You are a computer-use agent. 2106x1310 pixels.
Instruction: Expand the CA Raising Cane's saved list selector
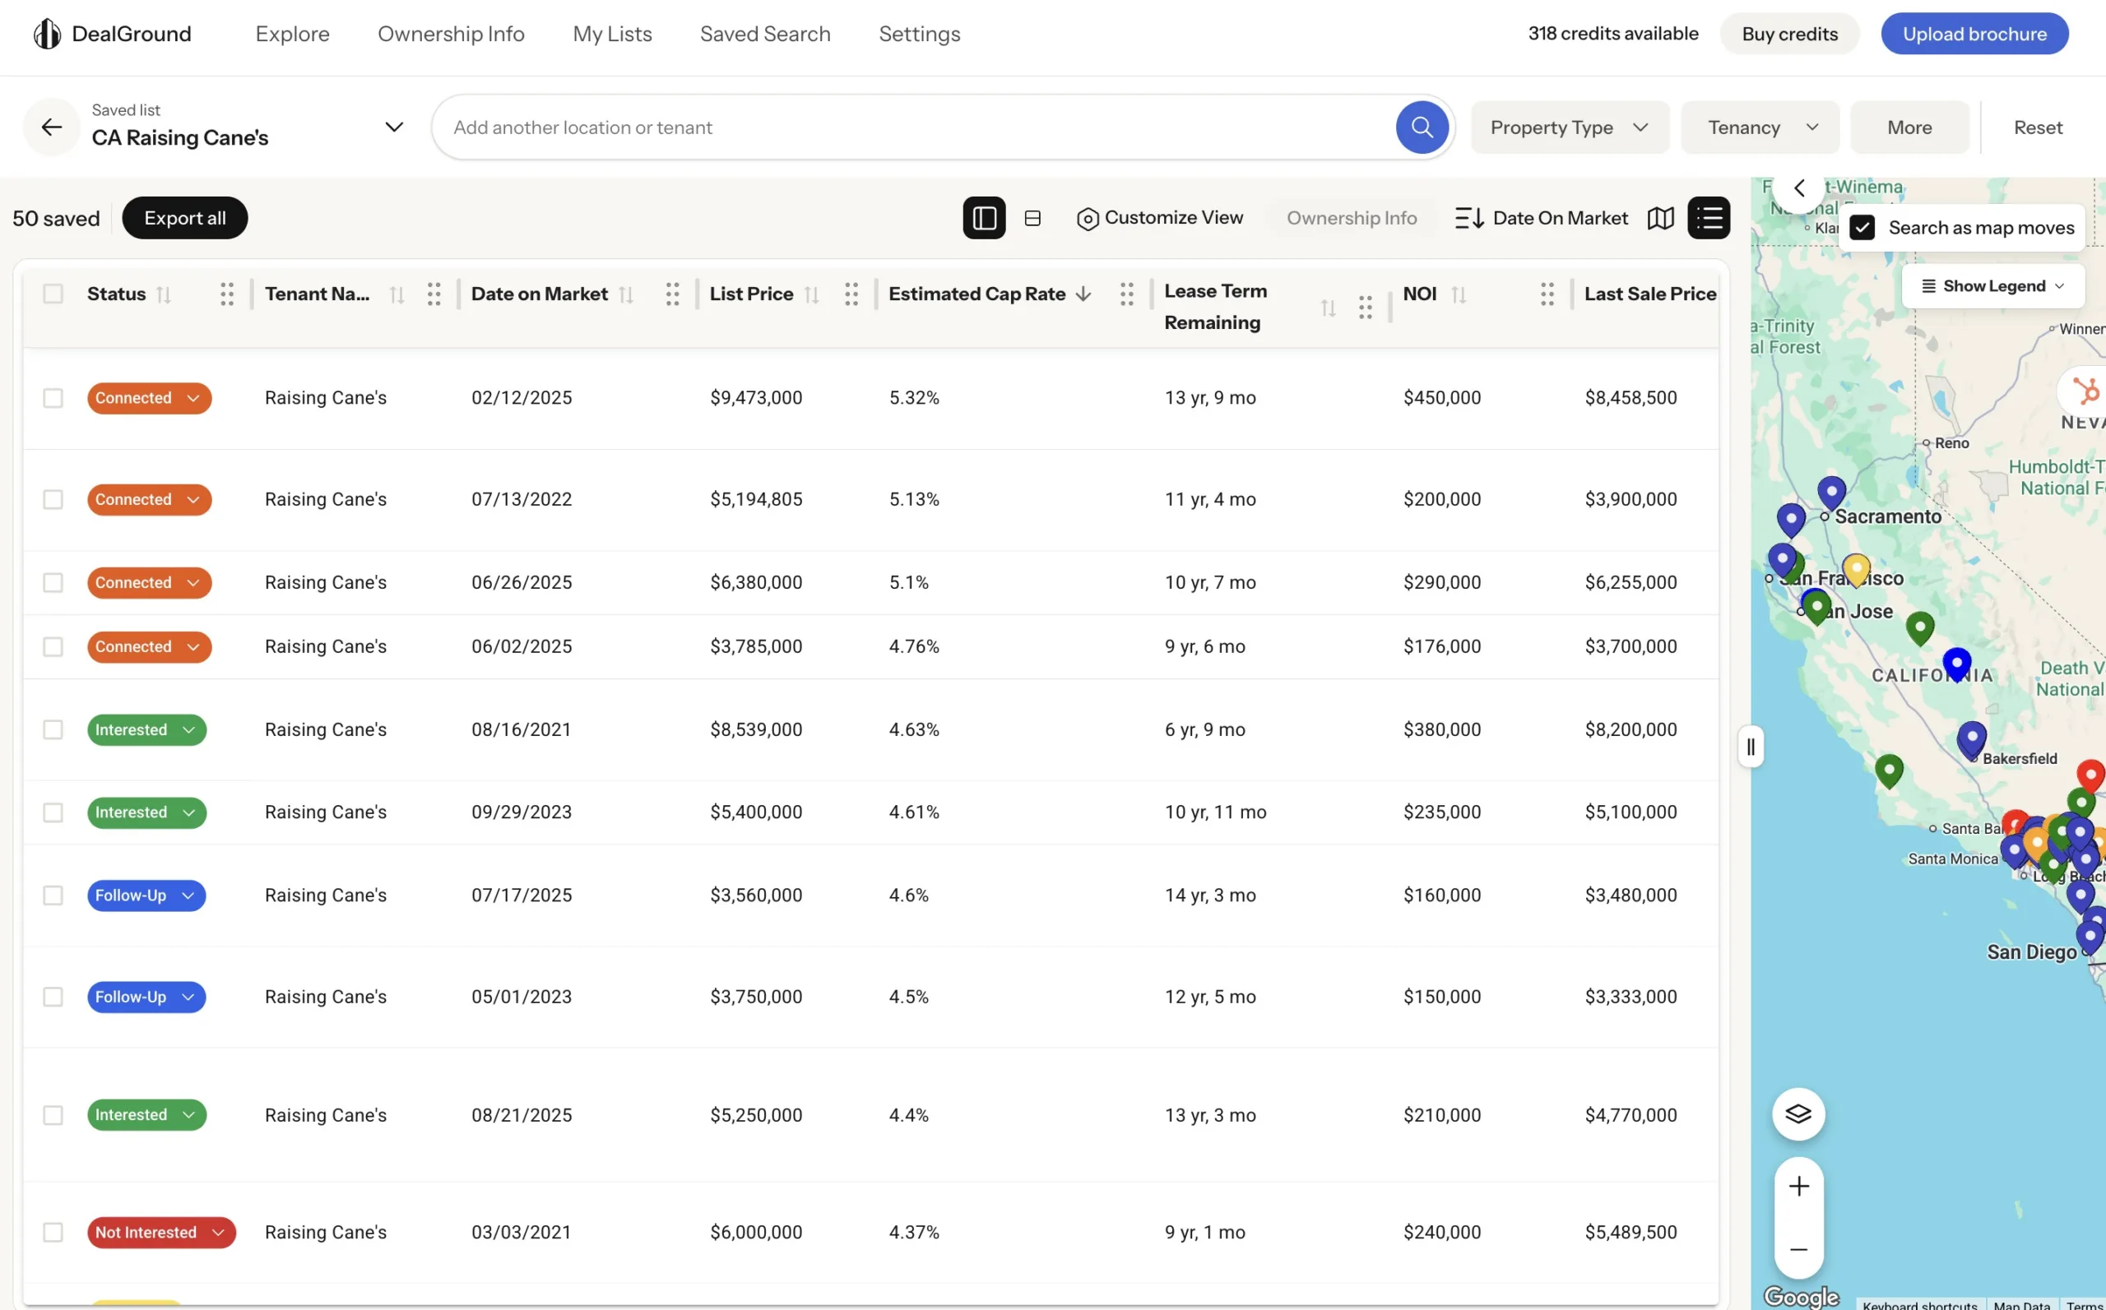392,127
